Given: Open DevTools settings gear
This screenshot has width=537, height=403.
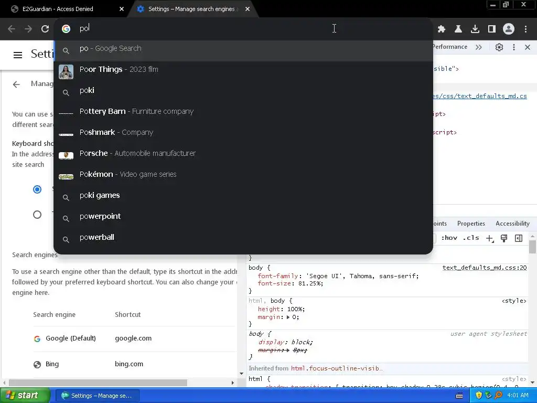Looking at the screenshot, I should (499, 47).
